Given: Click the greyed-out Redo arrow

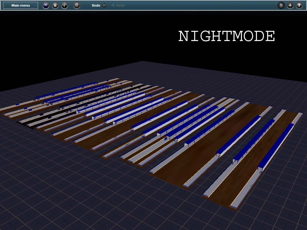Looking at the screenshot, I should pos(113,5).
